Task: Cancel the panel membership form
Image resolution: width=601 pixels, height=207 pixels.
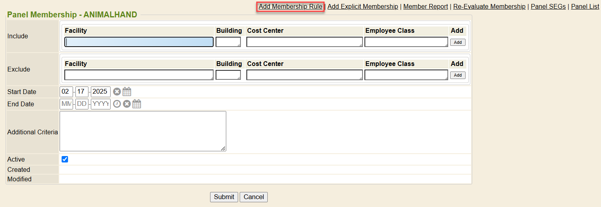Action: pyautogui.click(x=254, y=197)
